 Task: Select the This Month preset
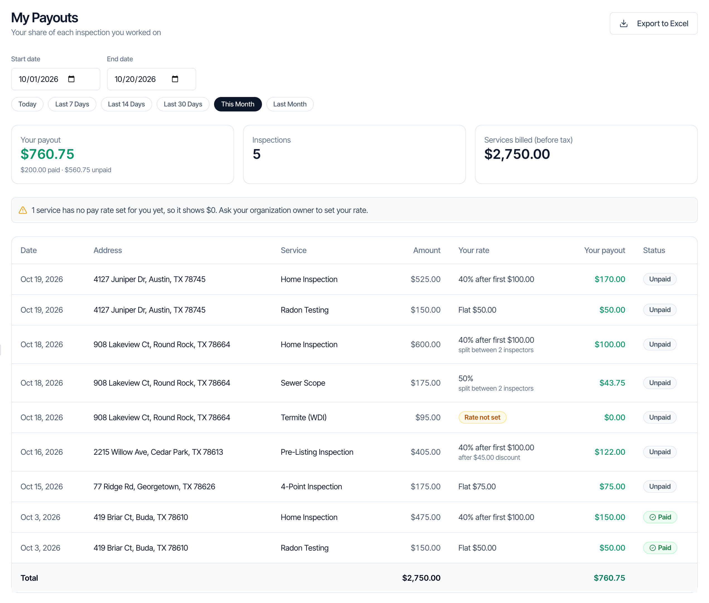click(x=237, y=104)
